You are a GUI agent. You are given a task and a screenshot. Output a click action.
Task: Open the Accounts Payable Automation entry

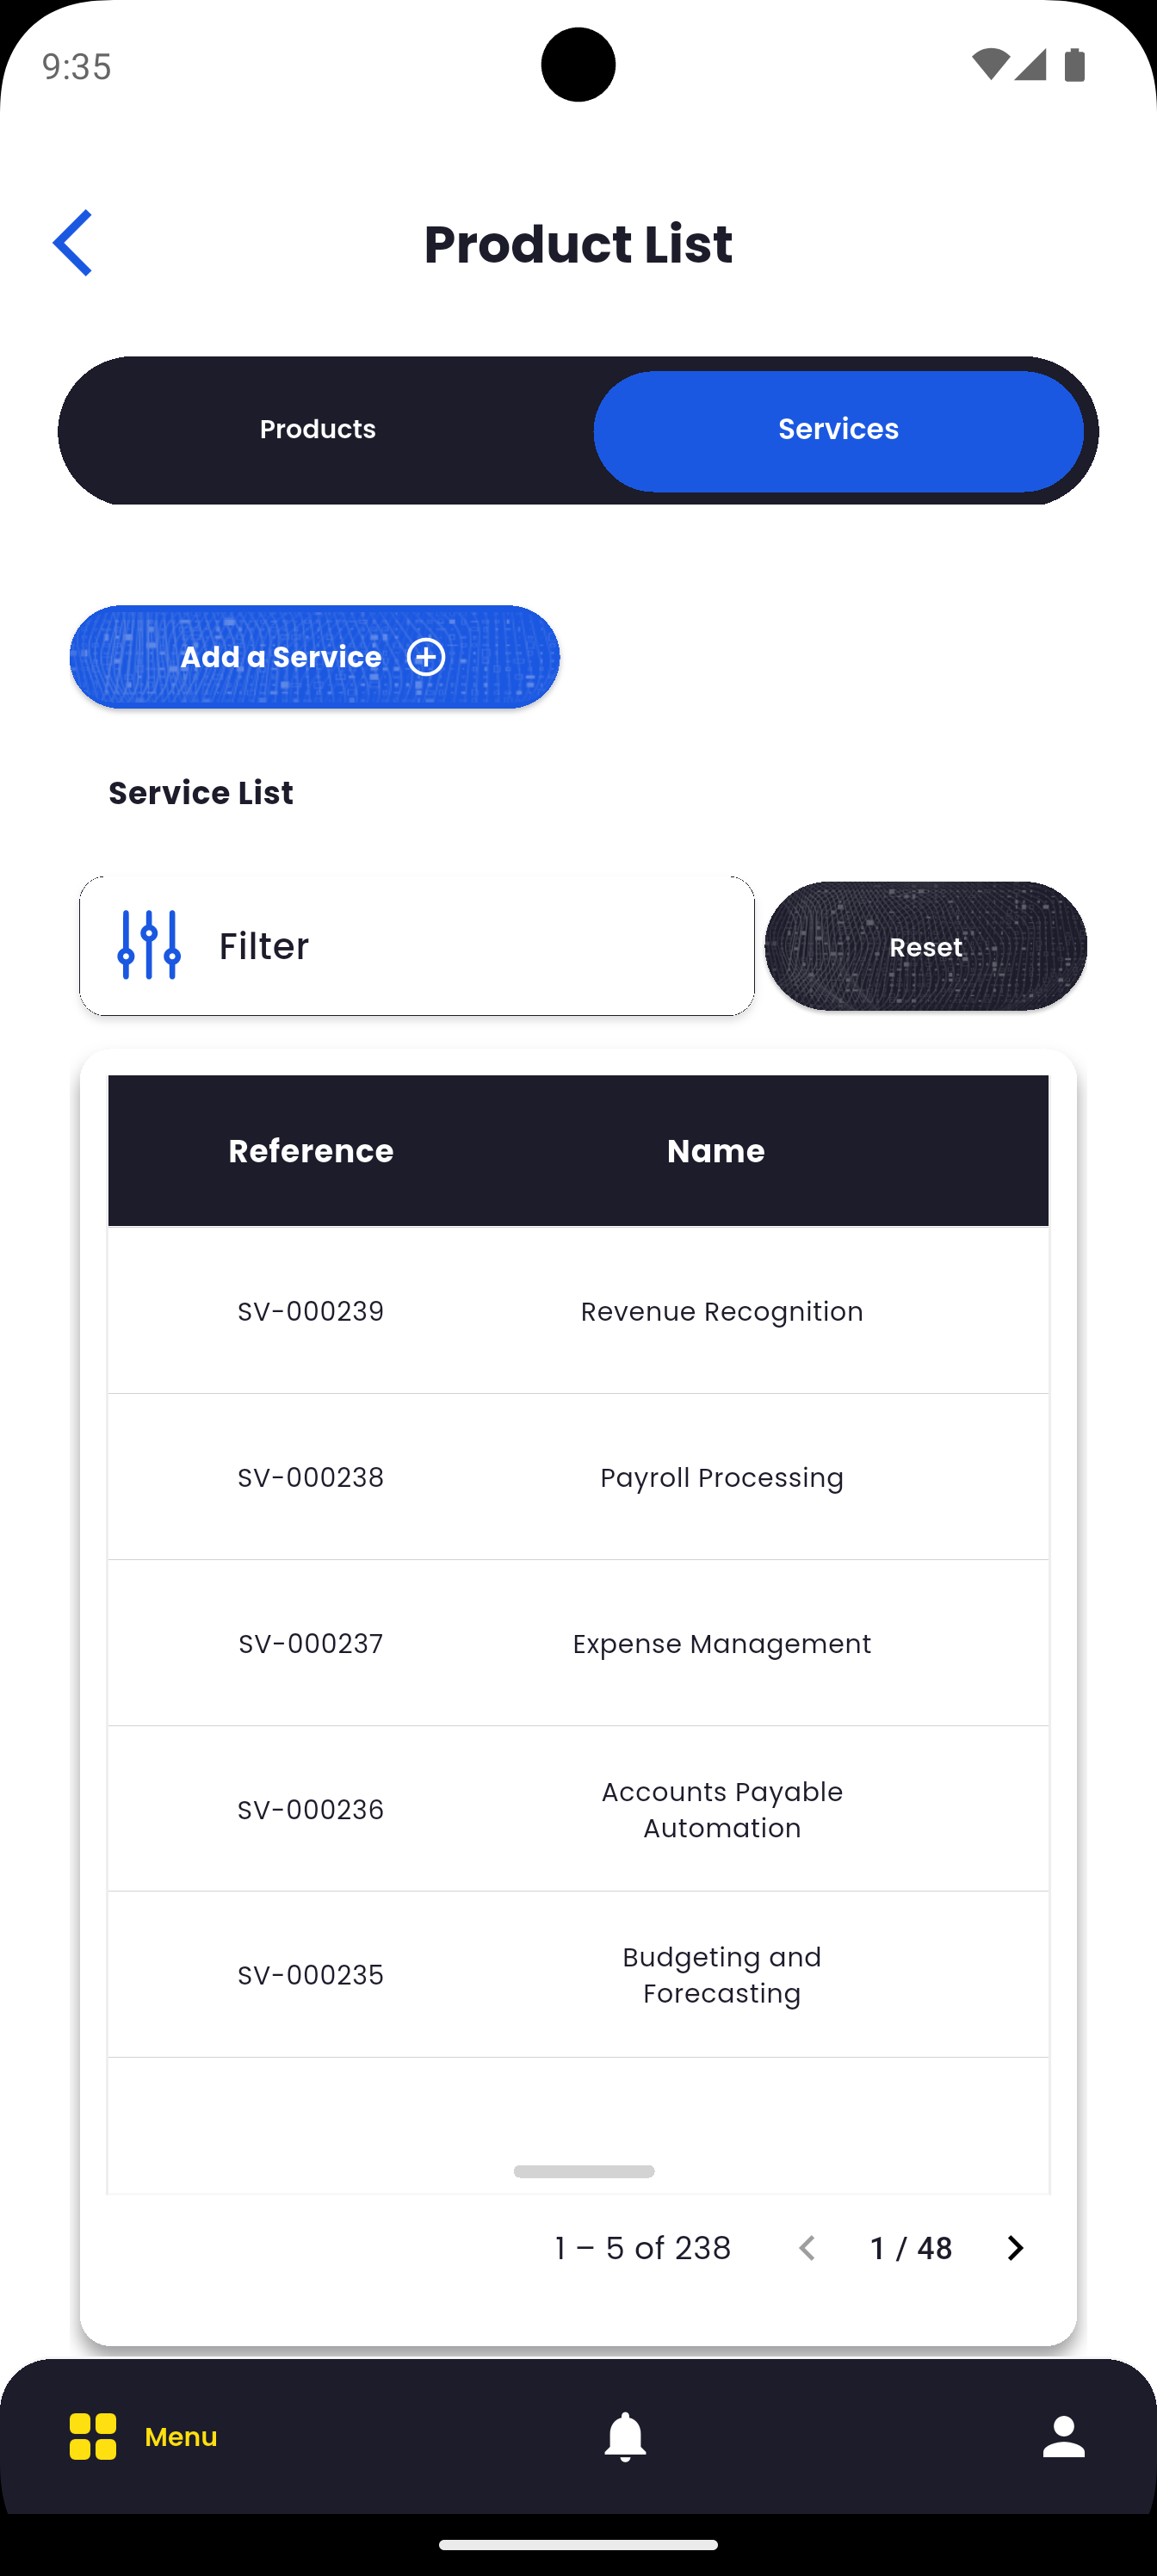tap(721, 1809)
